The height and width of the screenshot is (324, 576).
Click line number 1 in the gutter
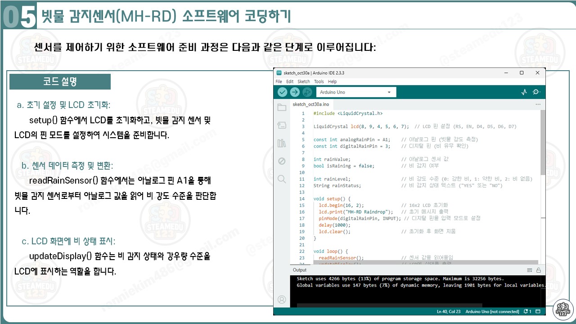[x=303, y=113]
